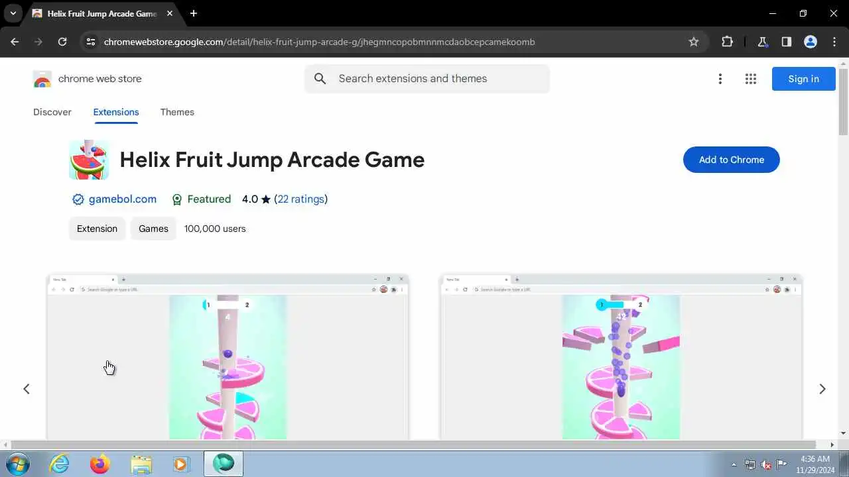This screenshot has height=477, width=849.
Task: Open the Action Center flag icon
Action: [x=782, y=464]
